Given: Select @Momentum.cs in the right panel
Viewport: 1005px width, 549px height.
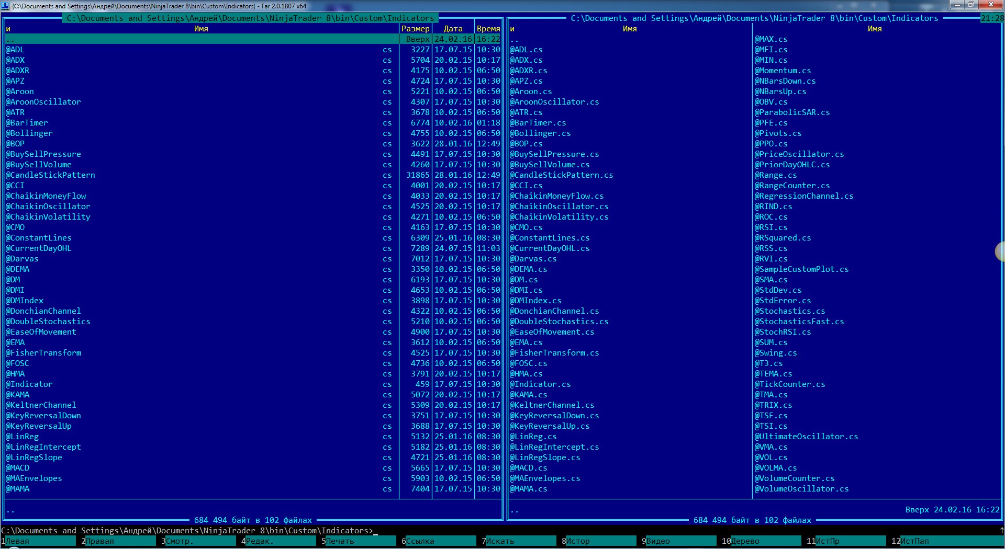Looking at the screenshot, I should [x=783, y=71].
